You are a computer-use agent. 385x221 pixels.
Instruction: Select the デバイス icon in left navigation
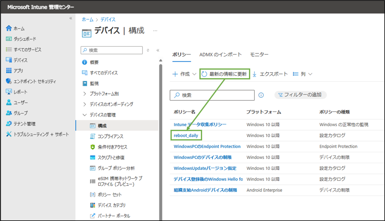coord(9,60)
